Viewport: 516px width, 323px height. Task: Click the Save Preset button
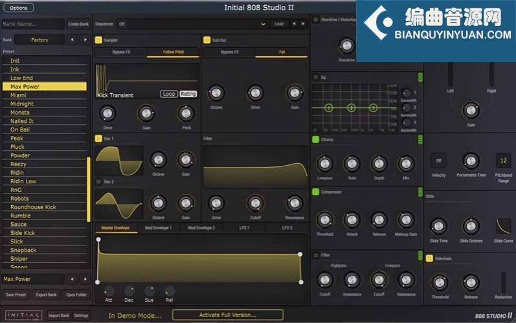[16, 295]
